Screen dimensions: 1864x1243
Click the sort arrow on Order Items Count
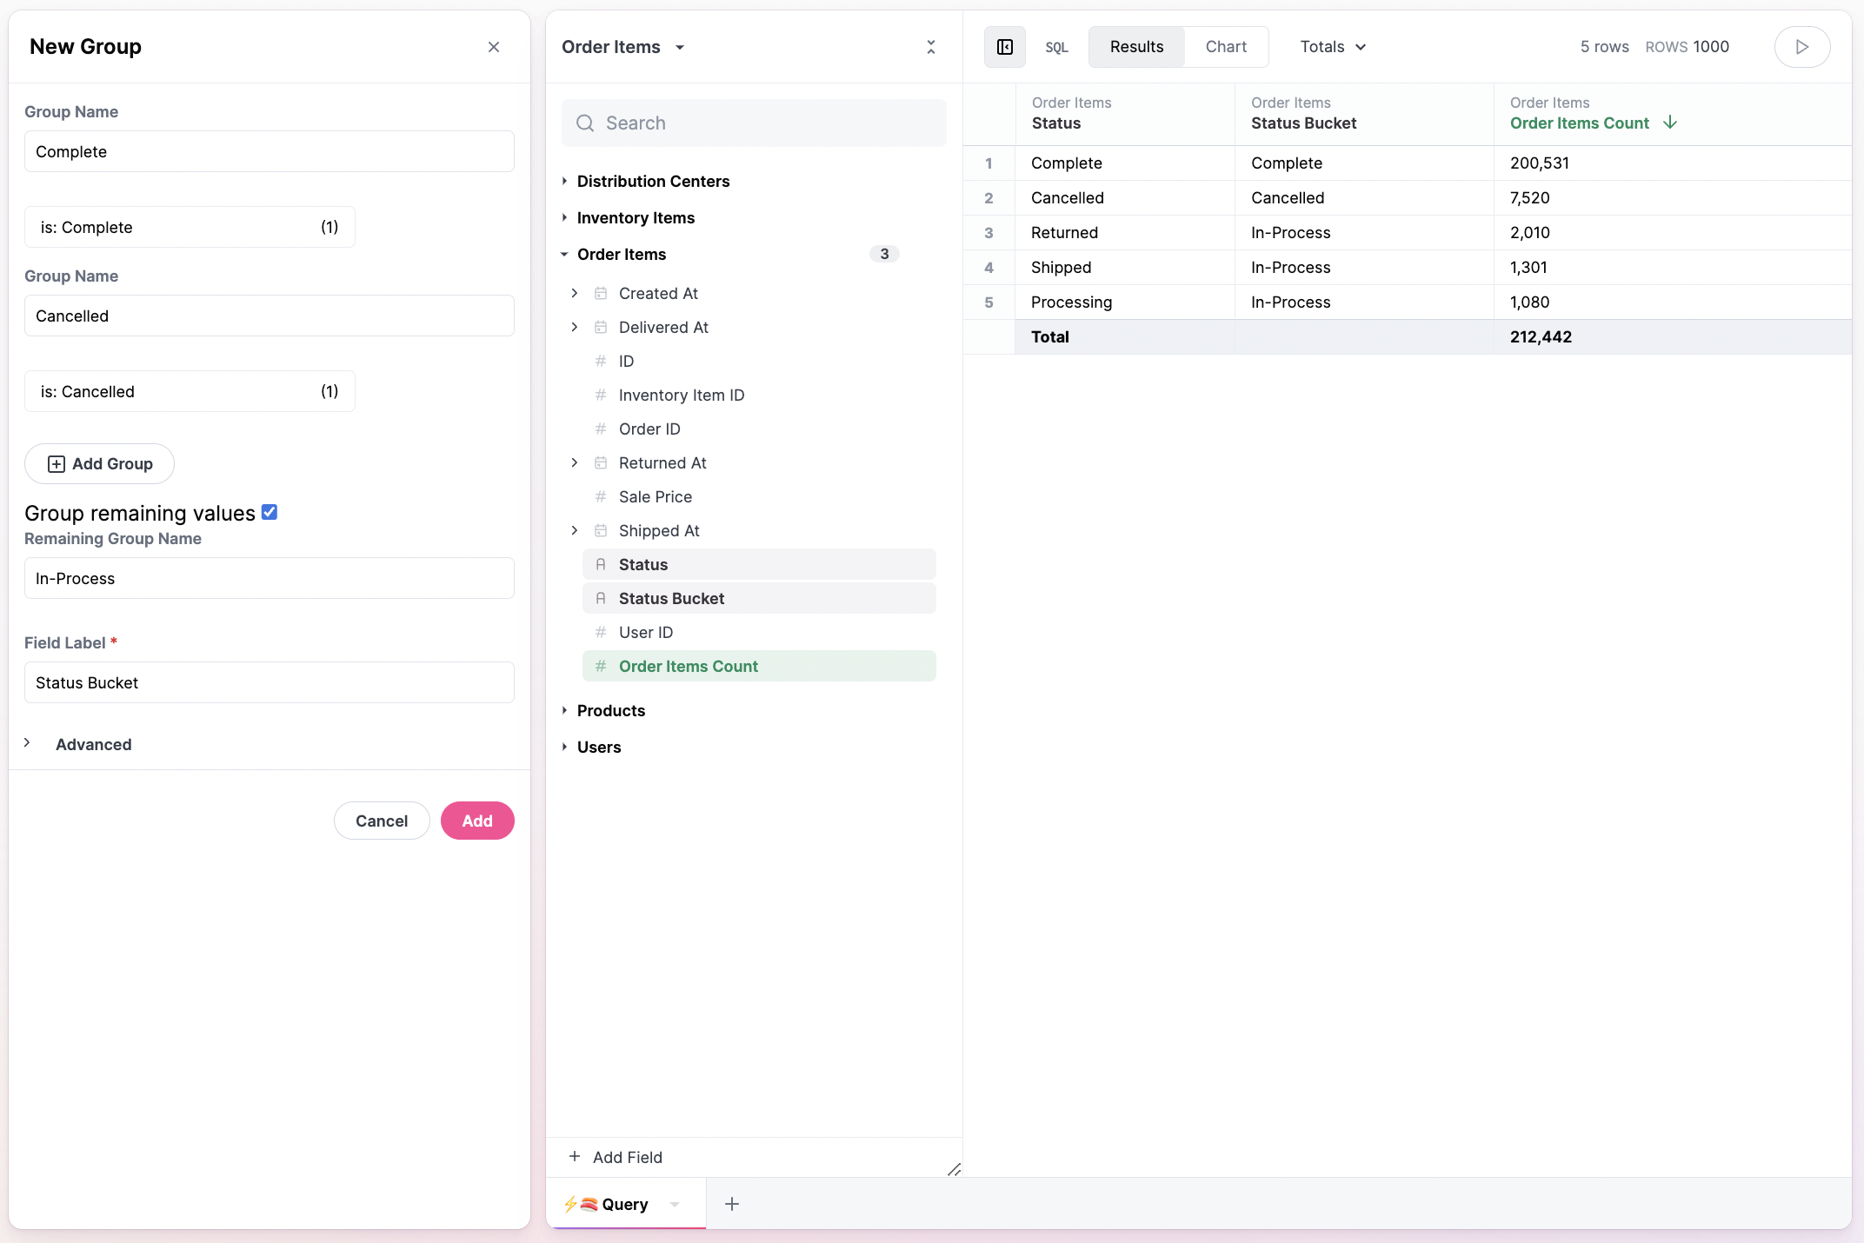tap(1670, 123)
